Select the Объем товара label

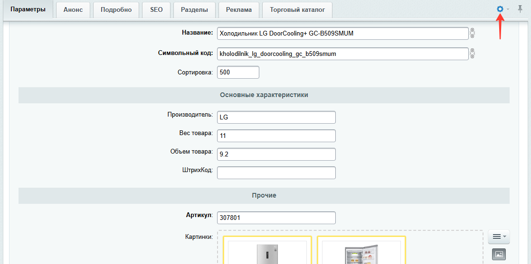(192, 152)
